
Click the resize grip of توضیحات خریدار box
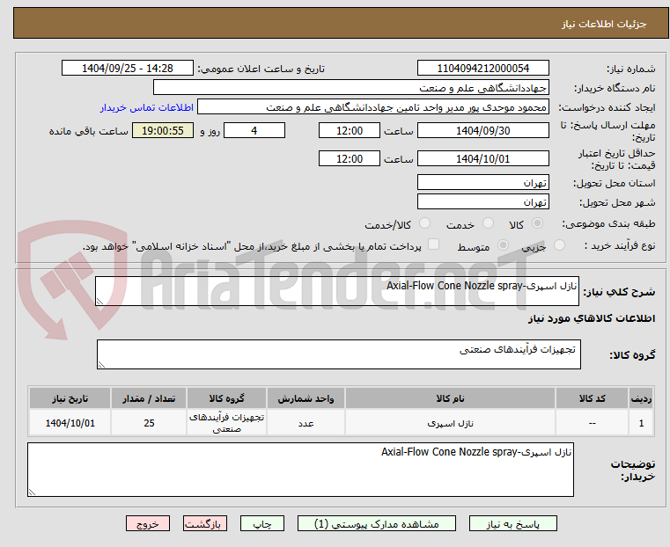32,492
